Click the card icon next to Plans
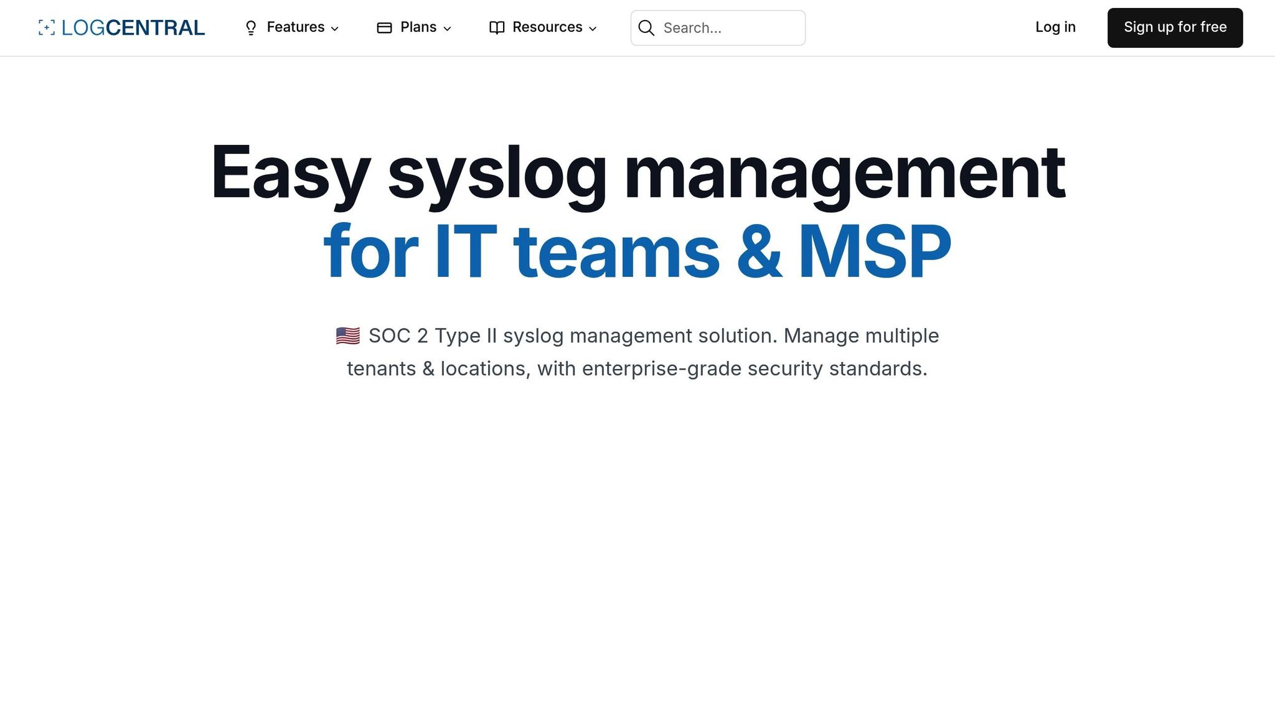 coord(384,27)
